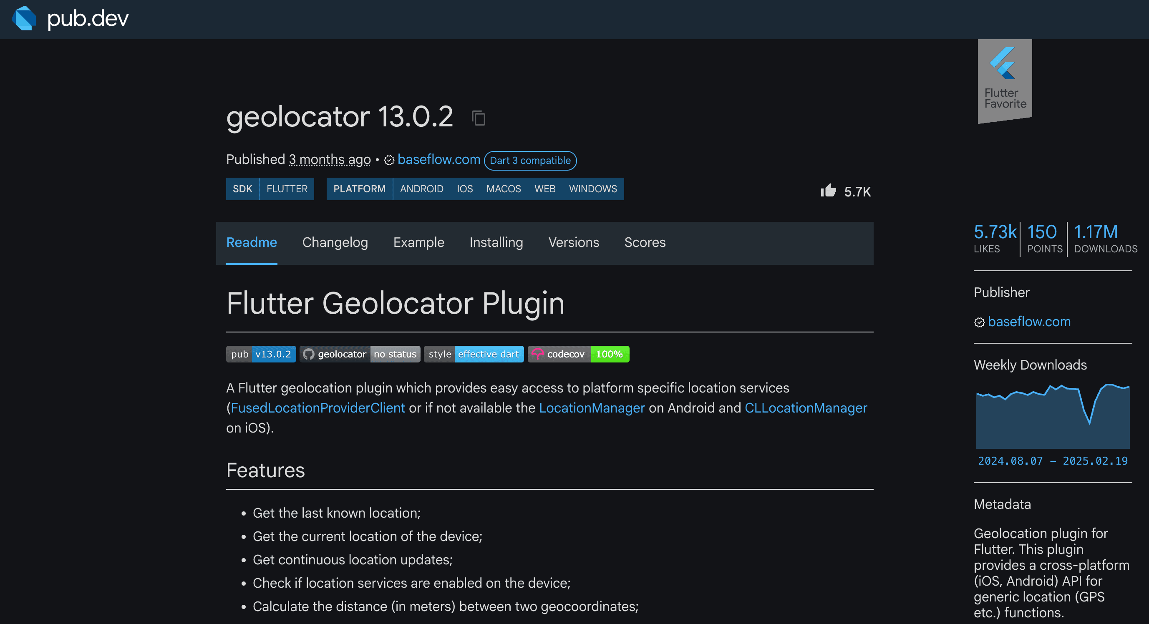Click the Weekly Downloads heading
Viewport: 1149px width, 624px height.
click(x=1030, y=365)
